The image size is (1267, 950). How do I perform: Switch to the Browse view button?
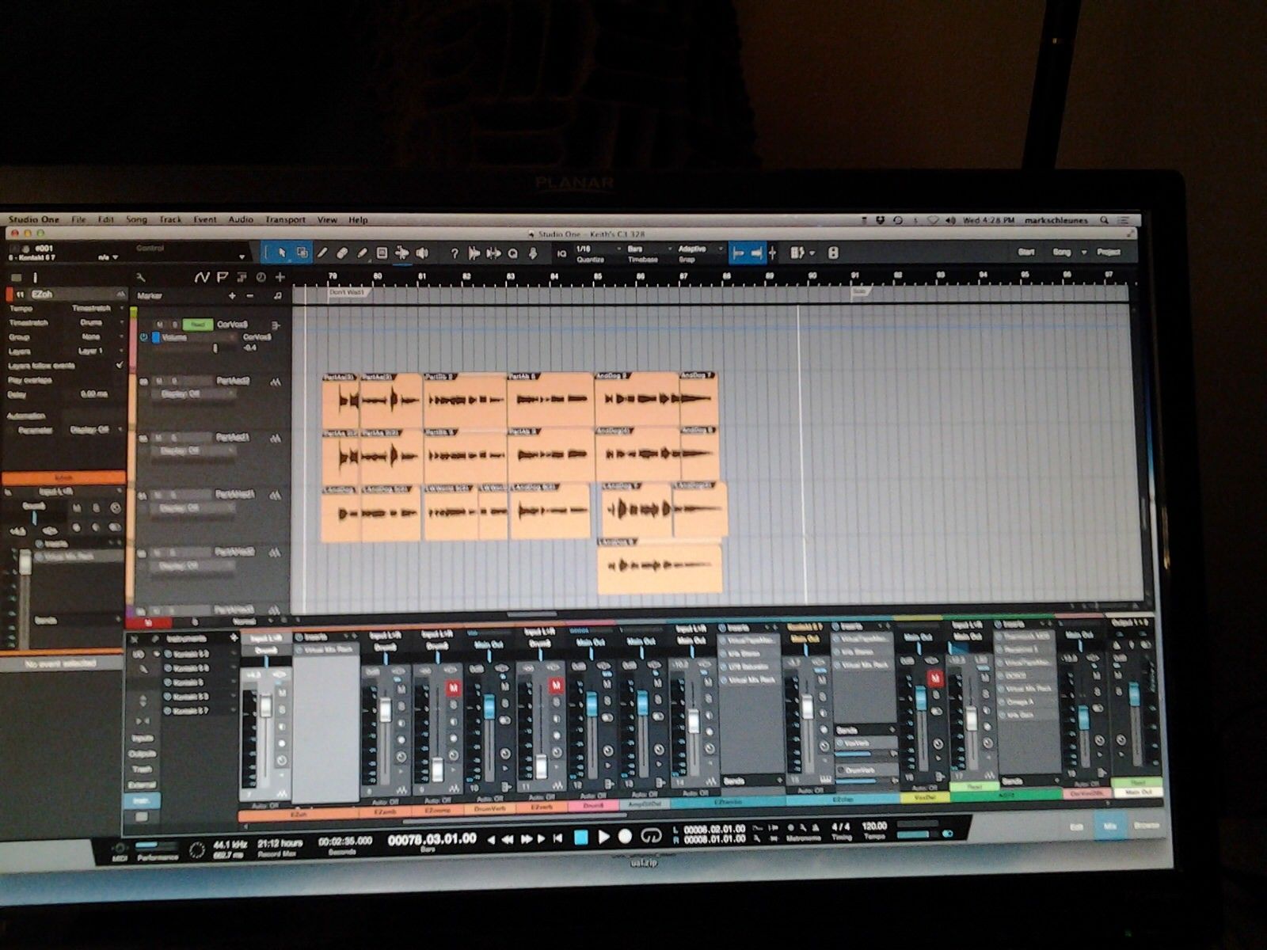[1146, 825]
